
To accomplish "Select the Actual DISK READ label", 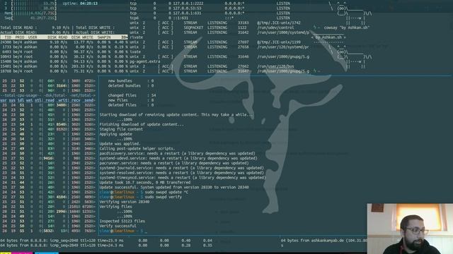I will tap(18, 32).
